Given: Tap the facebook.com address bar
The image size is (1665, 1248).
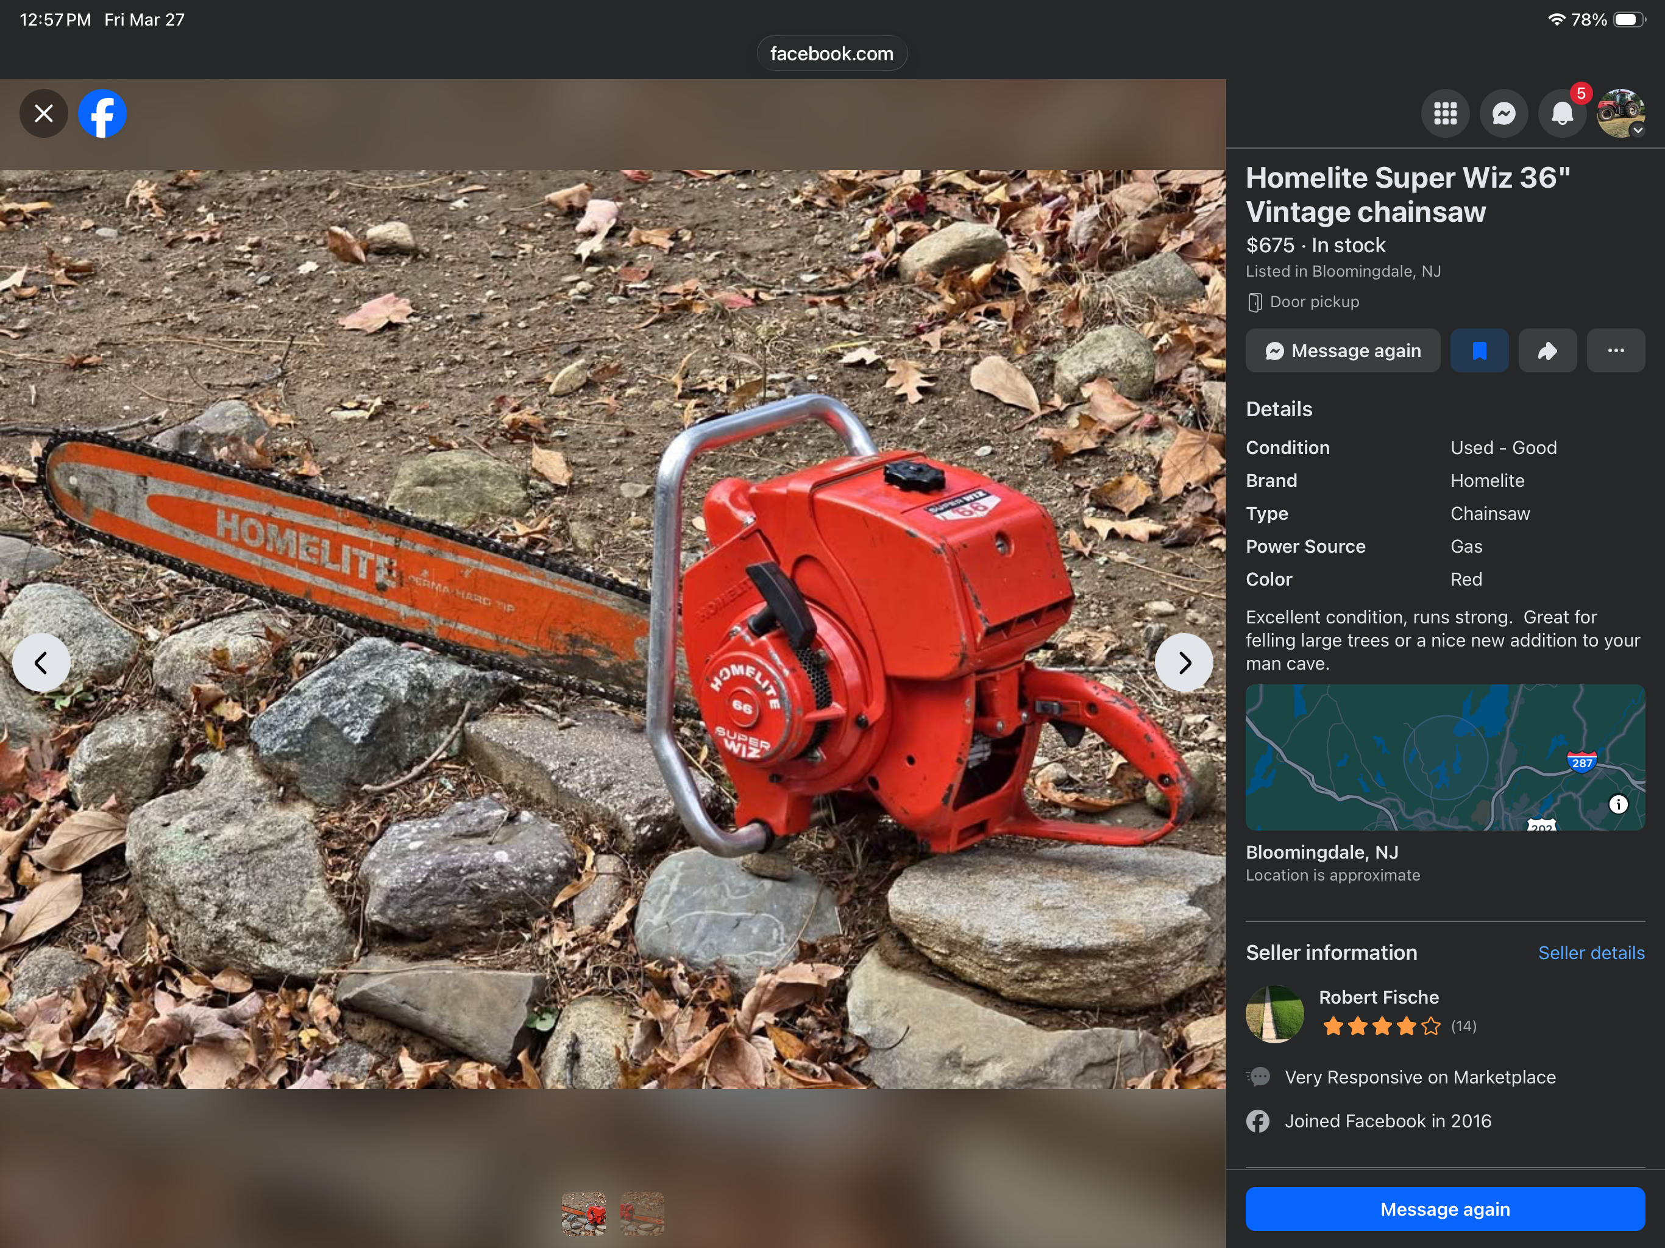Looking at the screenshot, I should (832, 54).
